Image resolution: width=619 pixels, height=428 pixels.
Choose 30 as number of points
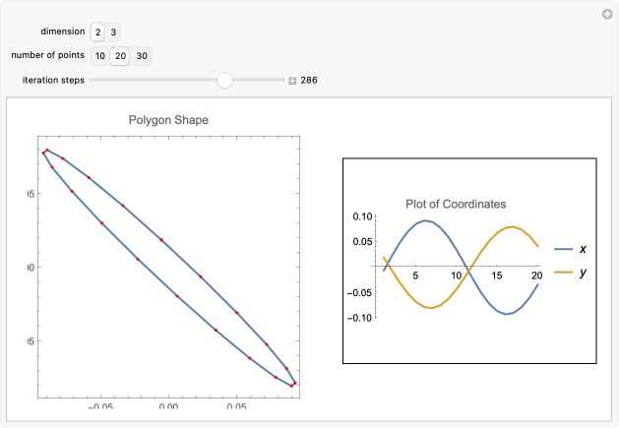pos(142,56)
